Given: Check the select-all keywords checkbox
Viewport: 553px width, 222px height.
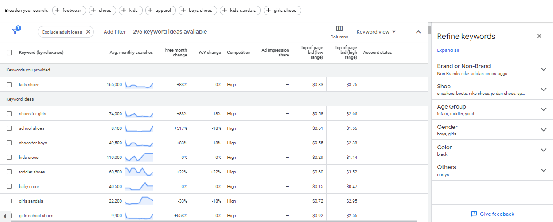Looking at the screenshot, I should point(9,53).
